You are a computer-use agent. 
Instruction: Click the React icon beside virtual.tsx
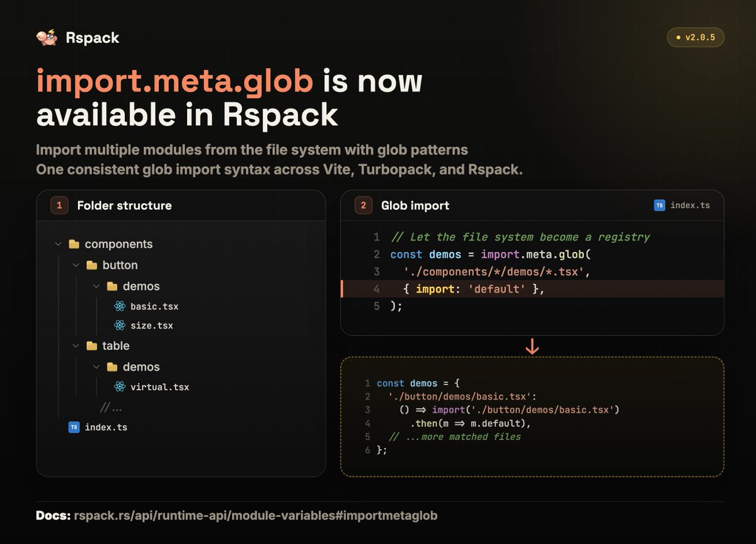point(120,386)
